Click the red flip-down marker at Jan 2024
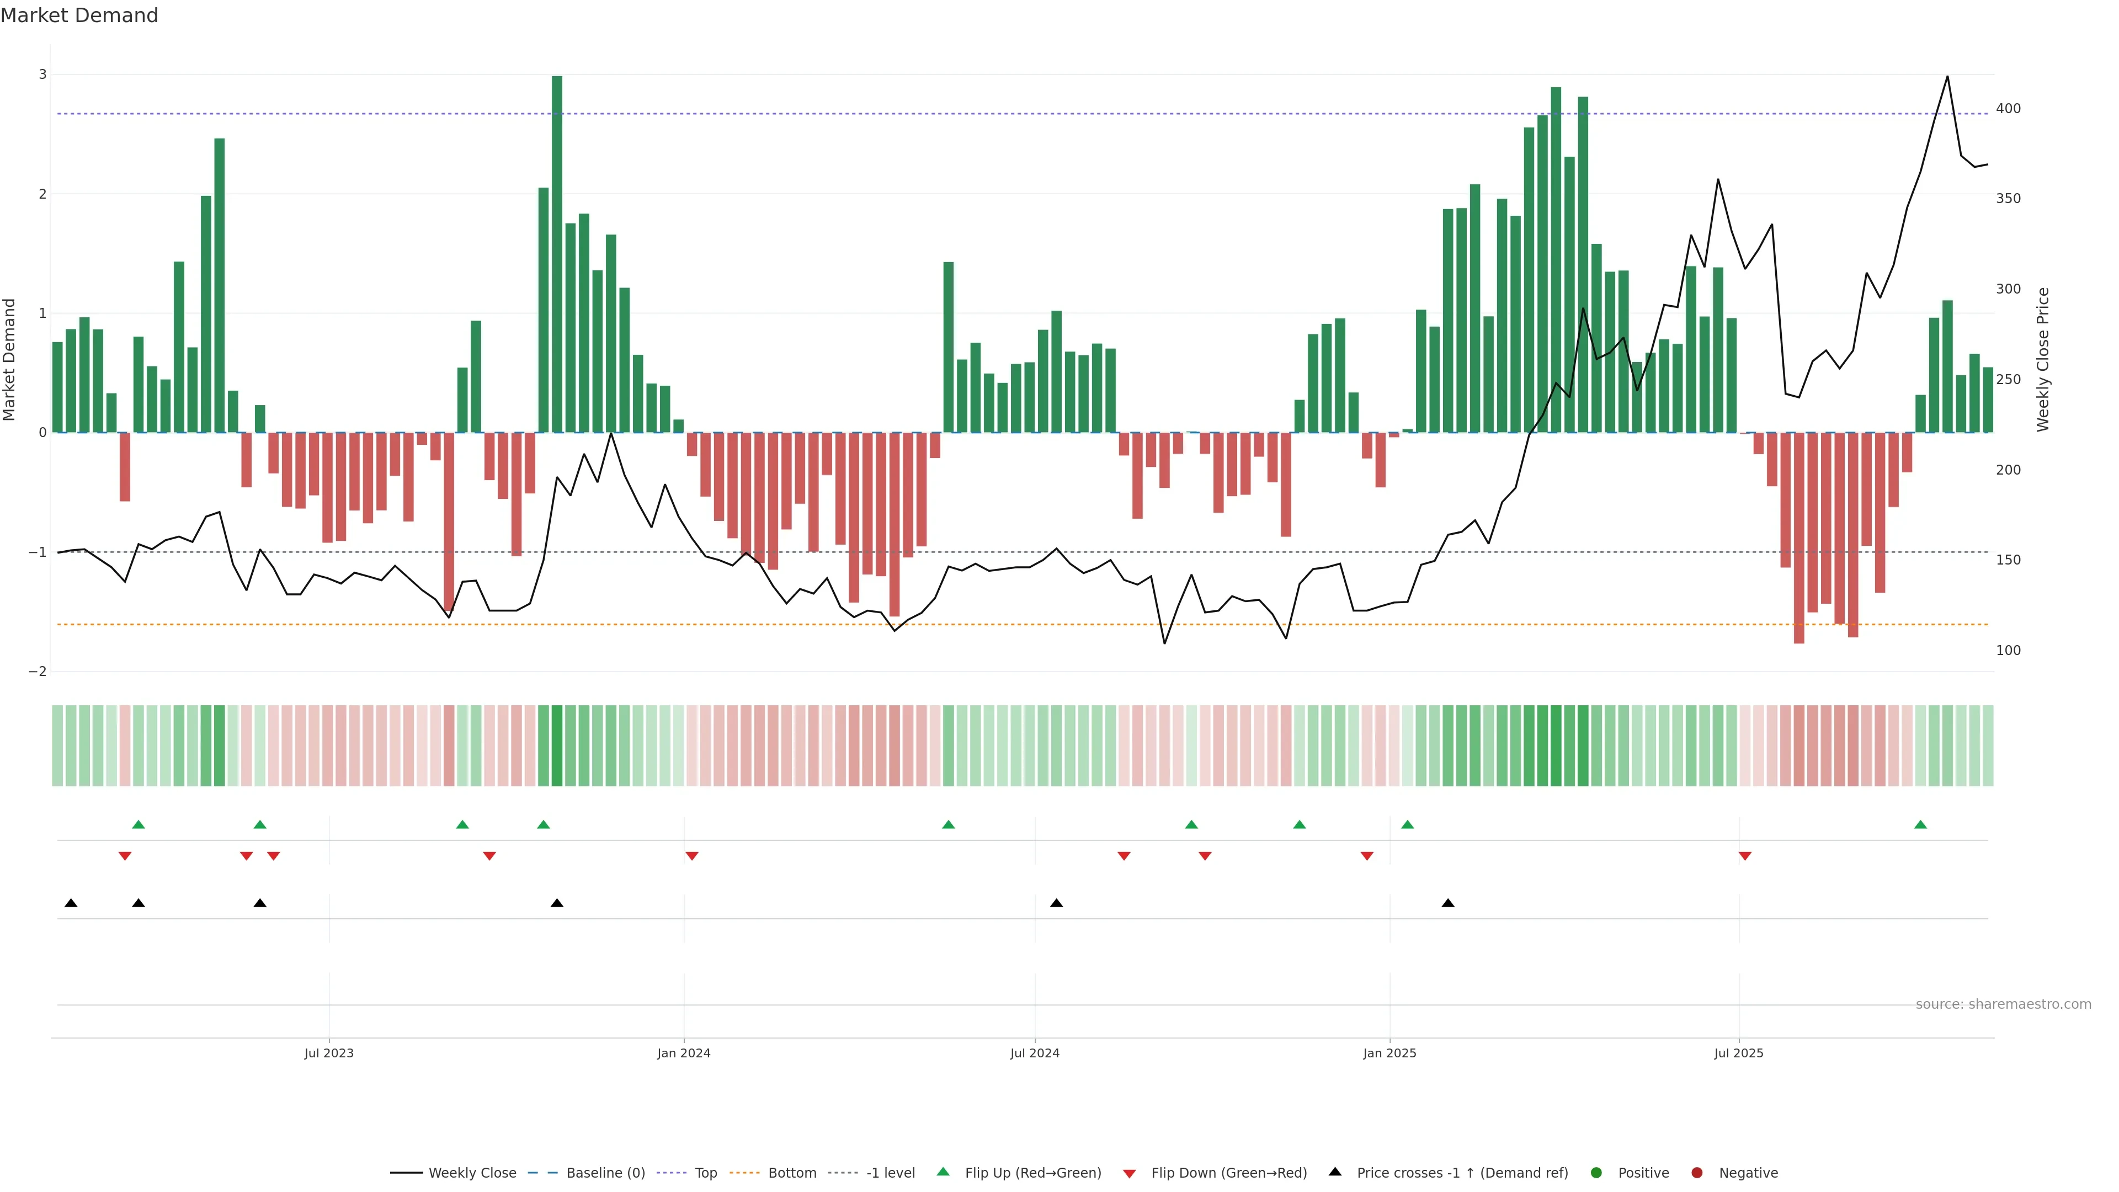The height and width of the screenshot is (1192, 2119). pos(692,856)
